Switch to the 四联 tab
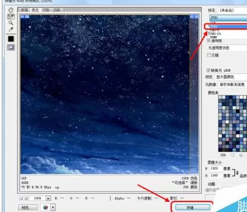The height and width of the screenshot is (212, 247). point(57,10)
